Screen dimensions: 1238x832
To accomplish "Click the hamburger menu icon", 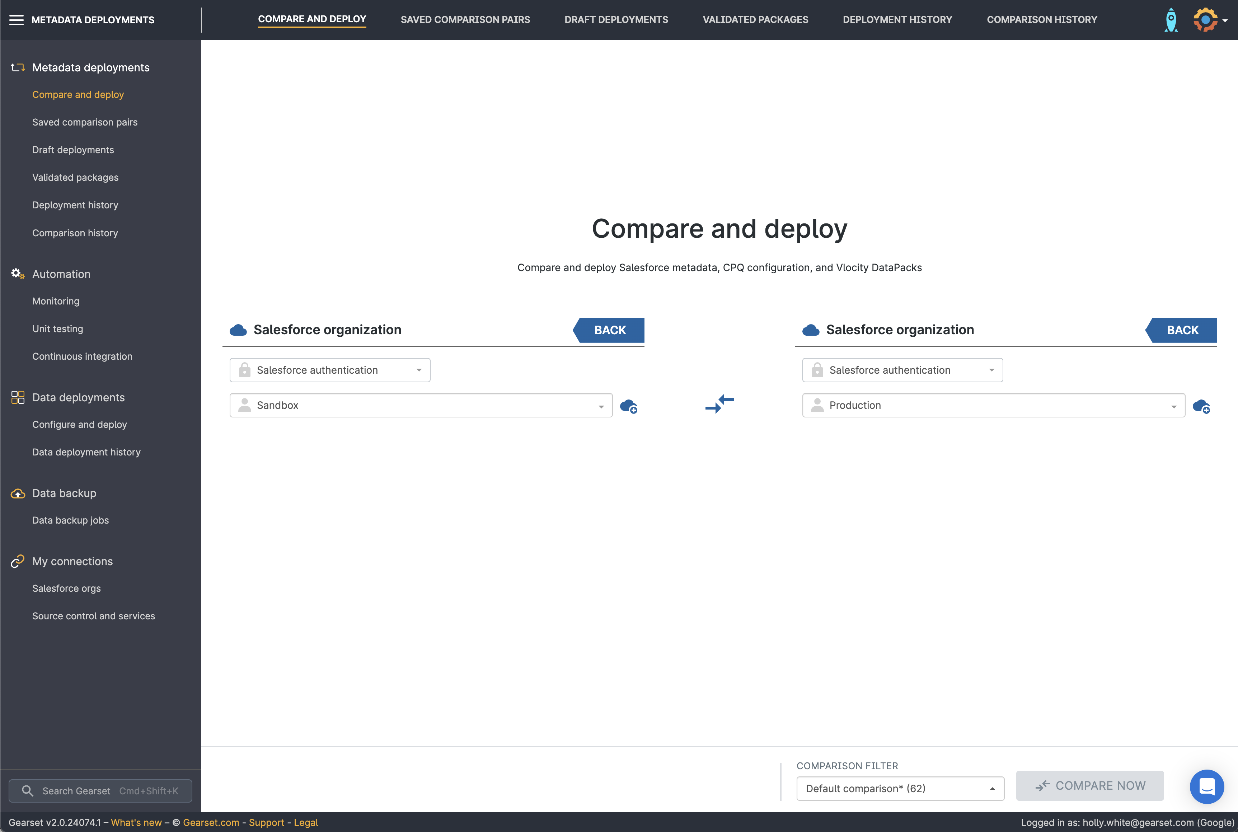I will [17, 20].
